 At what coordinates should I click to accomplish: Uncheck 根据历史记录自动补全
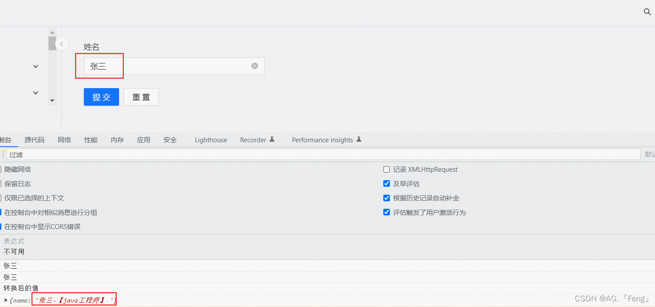(x=386, y=198)
